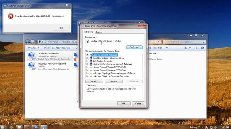Click Cancel in Local Area Connection Properties
The image size is (231, 129).
[138, 104]
